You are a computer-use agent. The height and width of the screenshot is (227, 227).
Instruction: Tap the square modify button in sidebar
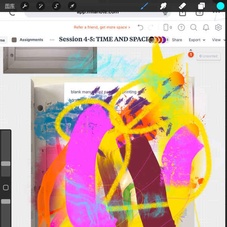[6, 188]
